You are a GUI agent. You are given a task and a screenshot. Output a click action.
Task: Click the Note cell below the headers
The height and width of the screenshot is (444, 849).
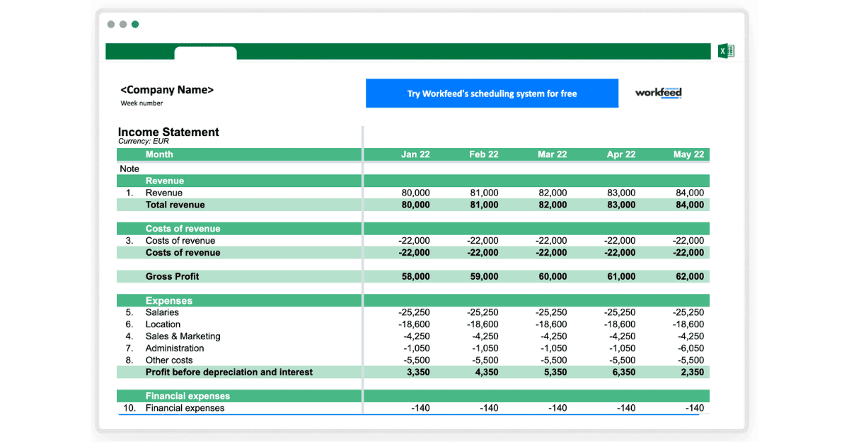click(x=129, y=169)
